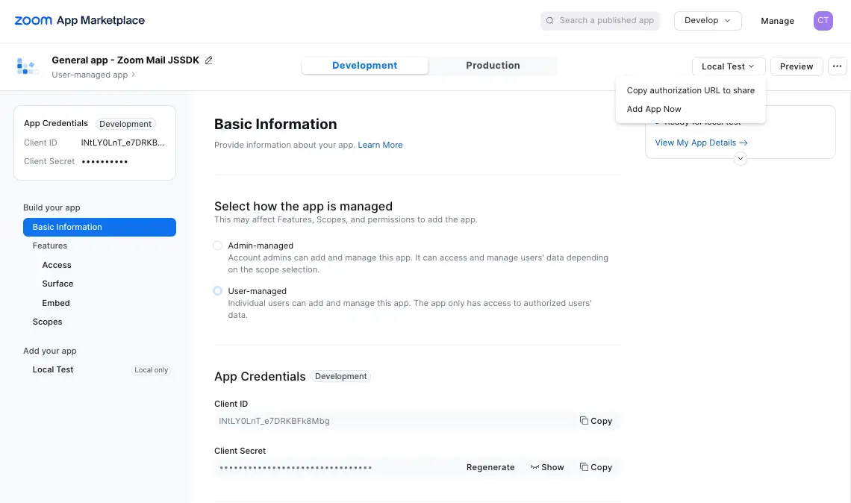Screen dimensions: 851x503
Task: Click the Search a published app field
Action: (600, 20)
